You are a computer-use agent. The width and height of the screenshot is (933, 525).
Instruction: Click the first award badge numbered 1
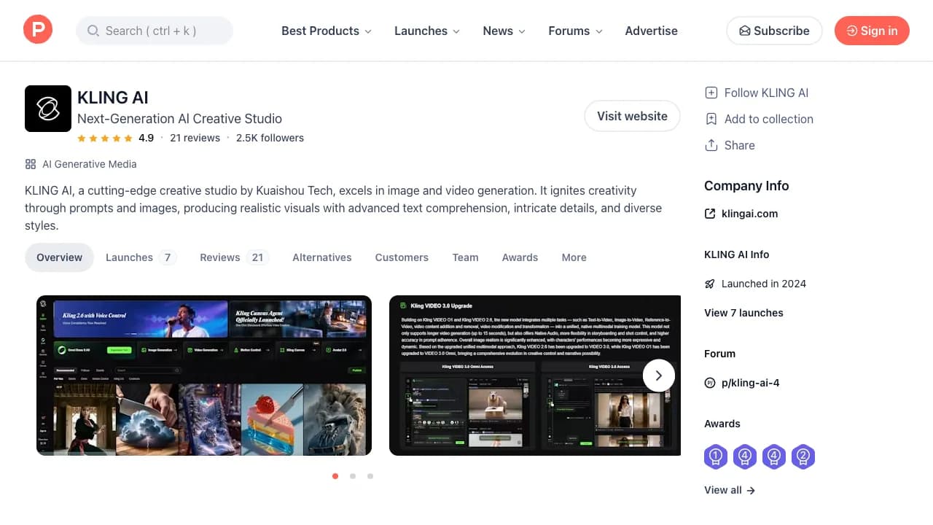[716, 457]
